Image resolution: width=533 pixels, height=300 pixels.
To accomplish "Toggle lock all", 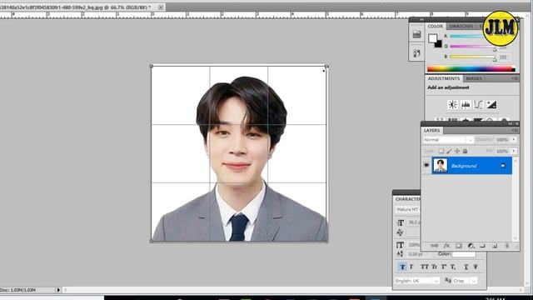I will pos(465,151).
